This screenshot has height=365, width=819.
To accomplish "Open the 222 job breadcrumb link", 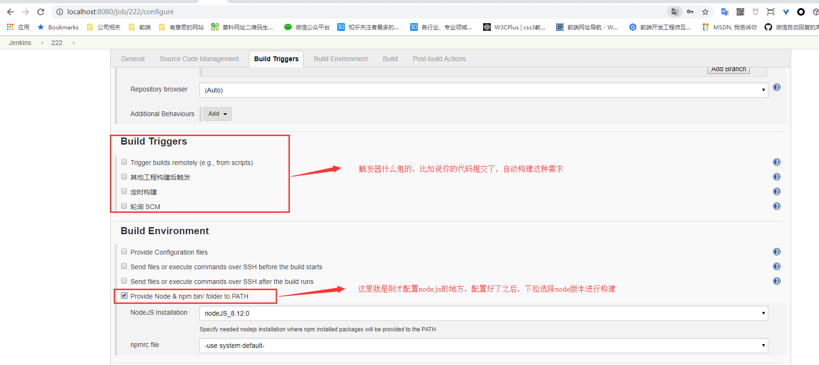I will [57, 43].
